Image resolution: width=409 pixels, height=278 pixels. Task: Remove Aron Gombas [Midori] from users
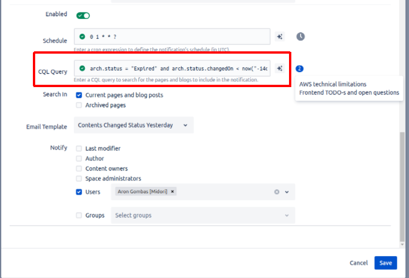click(x=172, y=191)
